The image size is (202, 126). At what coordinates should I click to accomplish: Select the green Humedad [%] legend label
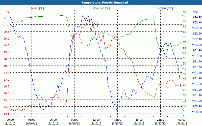(102, 8)
